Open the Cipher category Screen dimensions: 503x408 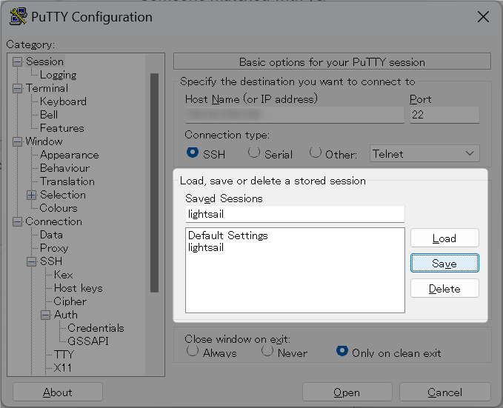70,301
